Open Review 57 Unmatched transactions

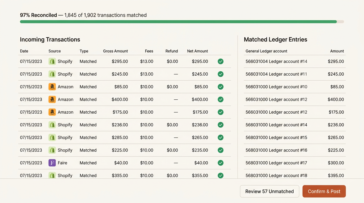click(269, 191)
